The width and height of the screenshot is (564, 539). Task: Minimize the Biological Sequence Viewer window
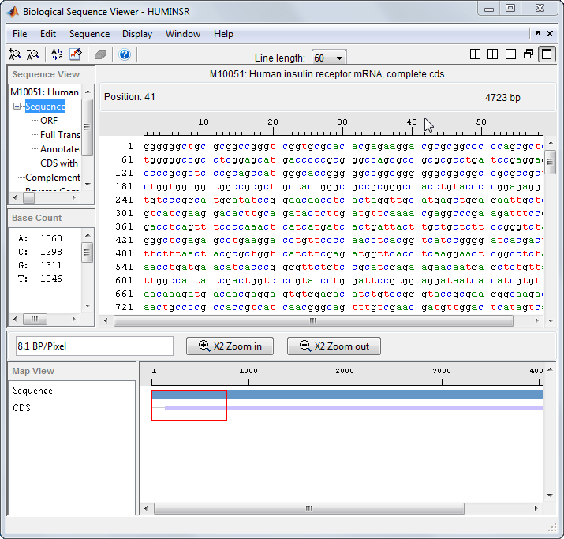click(x=489, y=9)
